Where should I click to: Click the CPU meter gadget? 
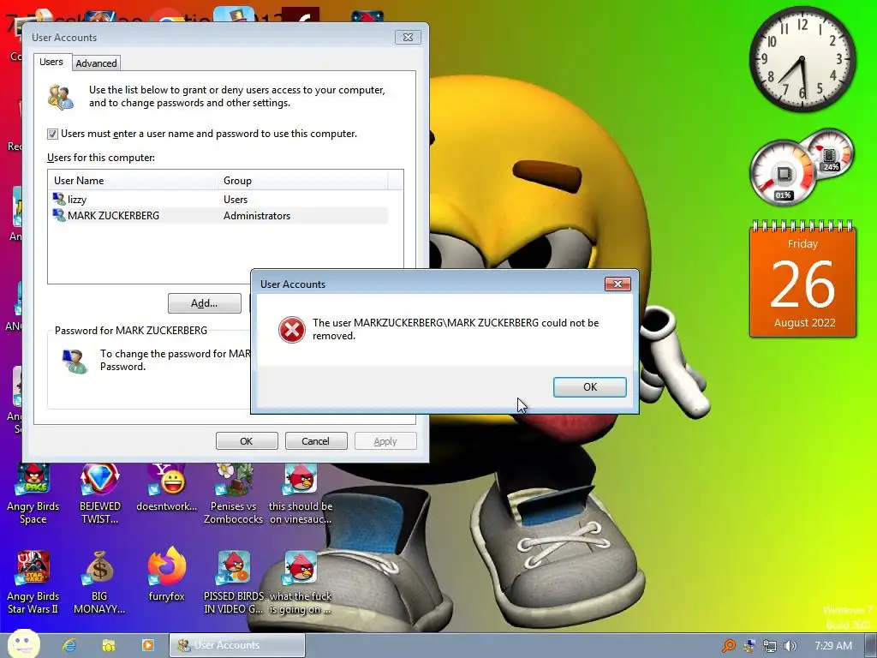(x=783, y=173)
